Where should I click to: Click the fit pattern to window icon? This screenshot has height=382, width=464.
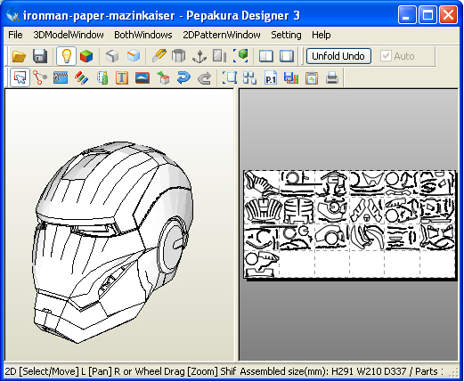[x=230, y=78]
